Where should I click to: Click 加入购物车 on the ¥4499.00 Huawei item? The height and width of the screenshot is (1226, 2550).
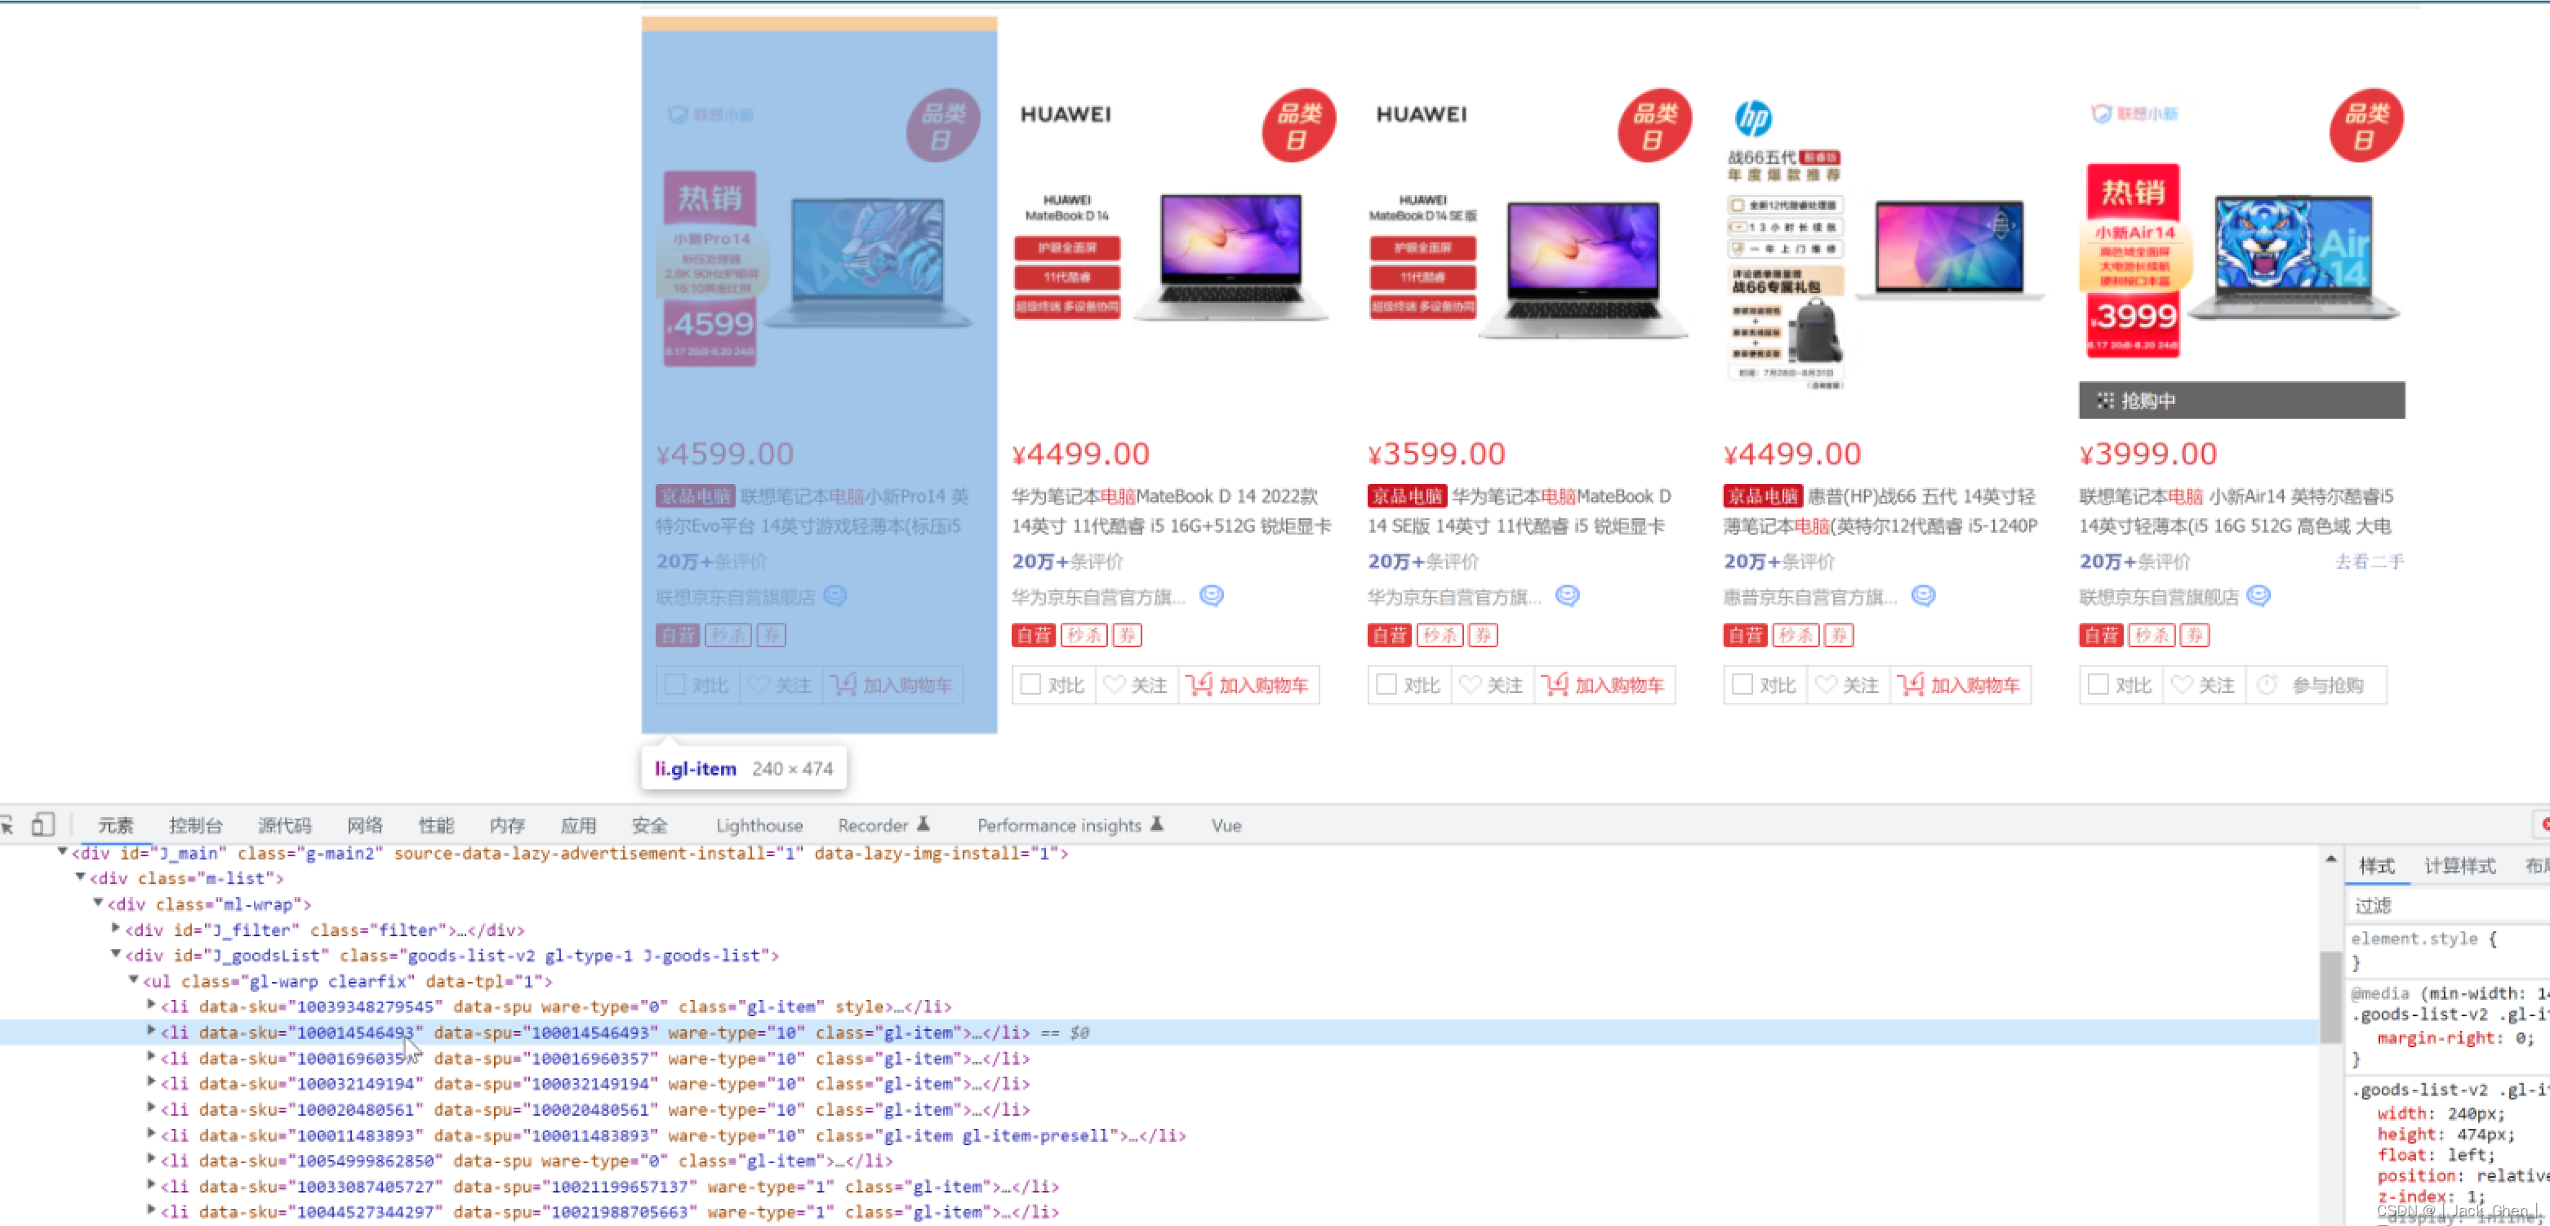point(1249,685)
